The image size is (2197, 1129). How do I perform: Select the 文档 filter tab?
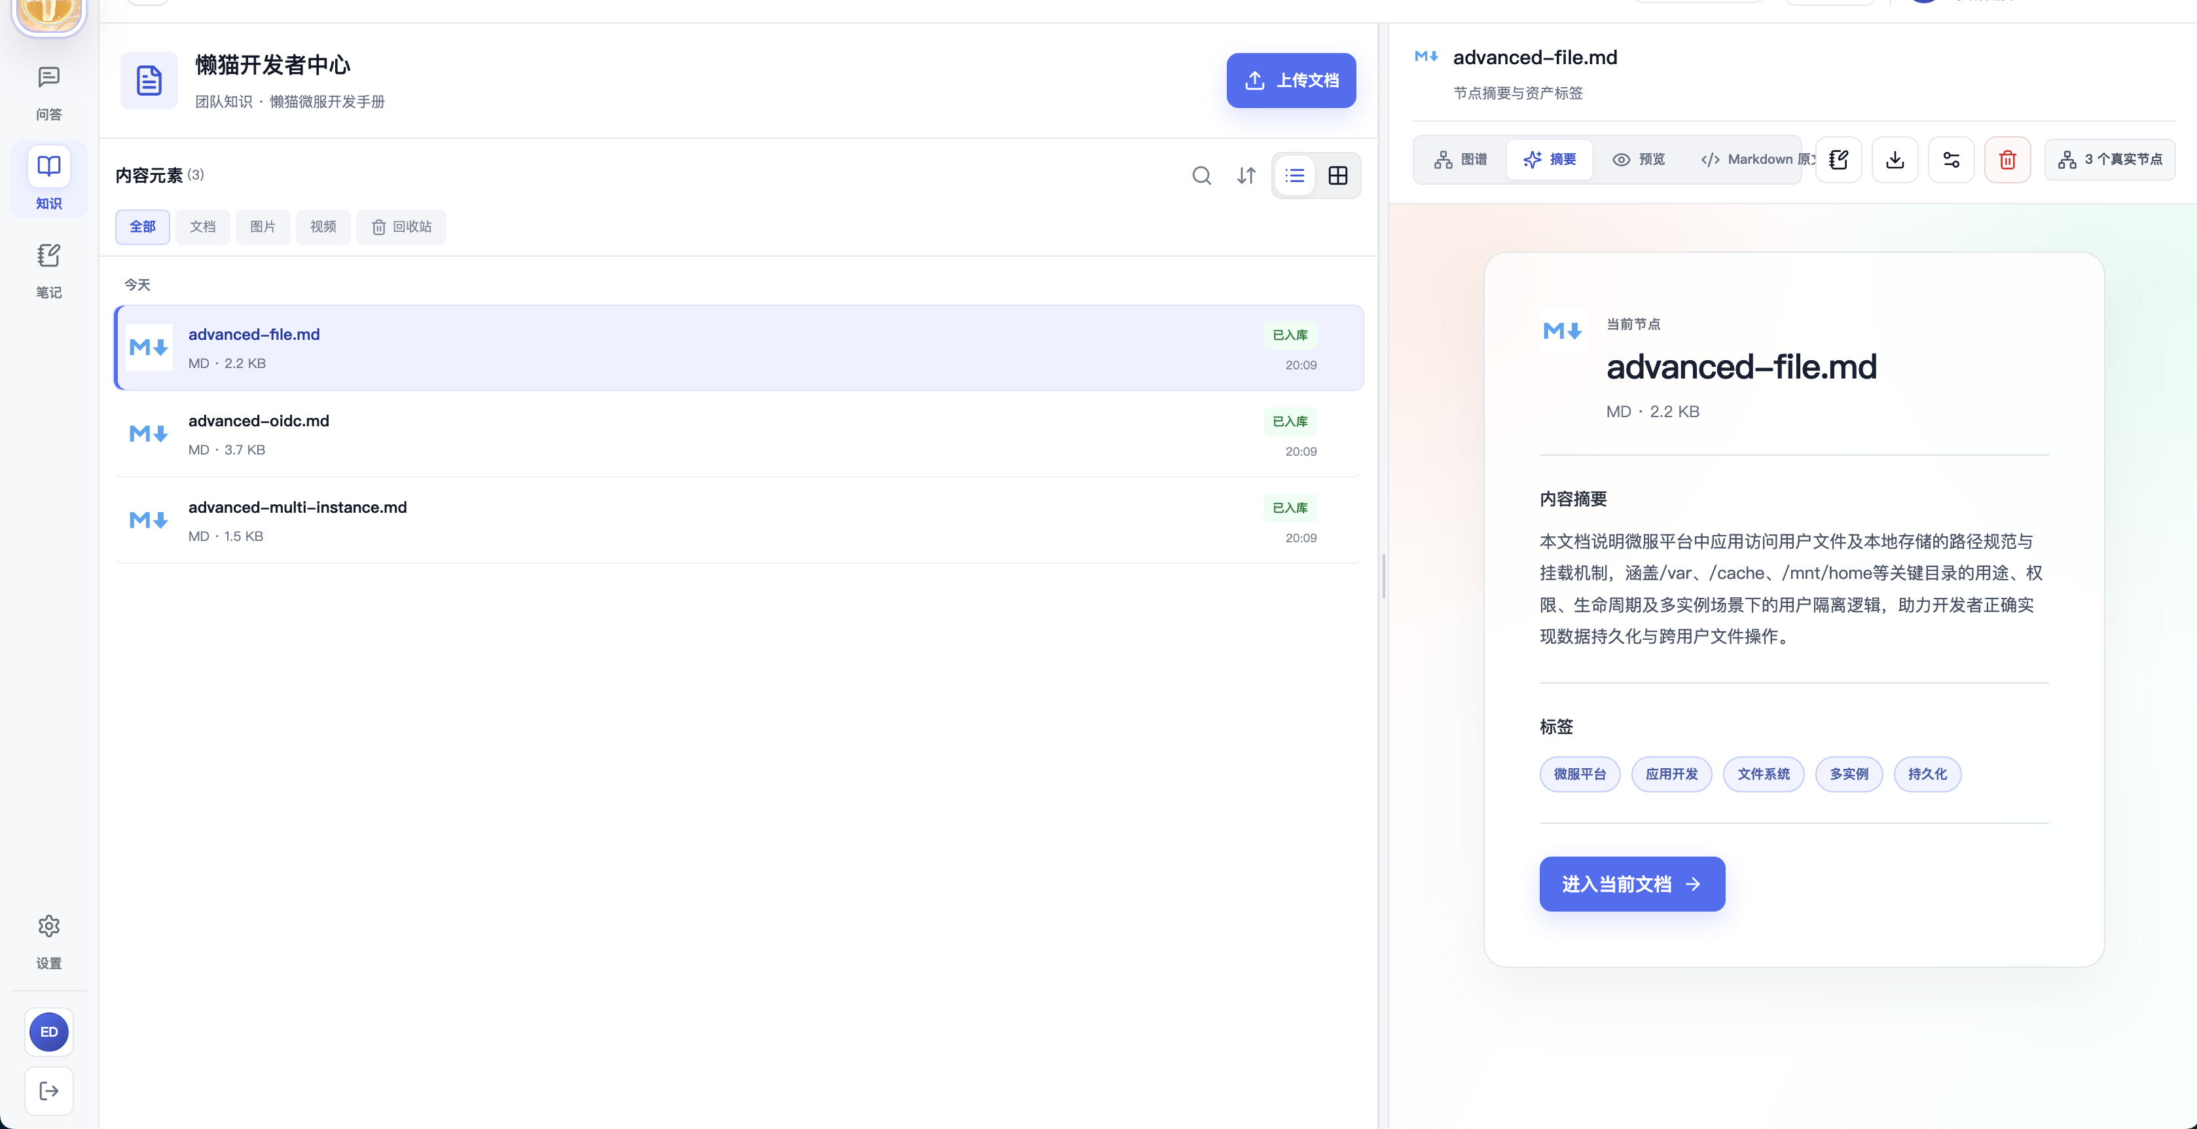pos(202,227)
